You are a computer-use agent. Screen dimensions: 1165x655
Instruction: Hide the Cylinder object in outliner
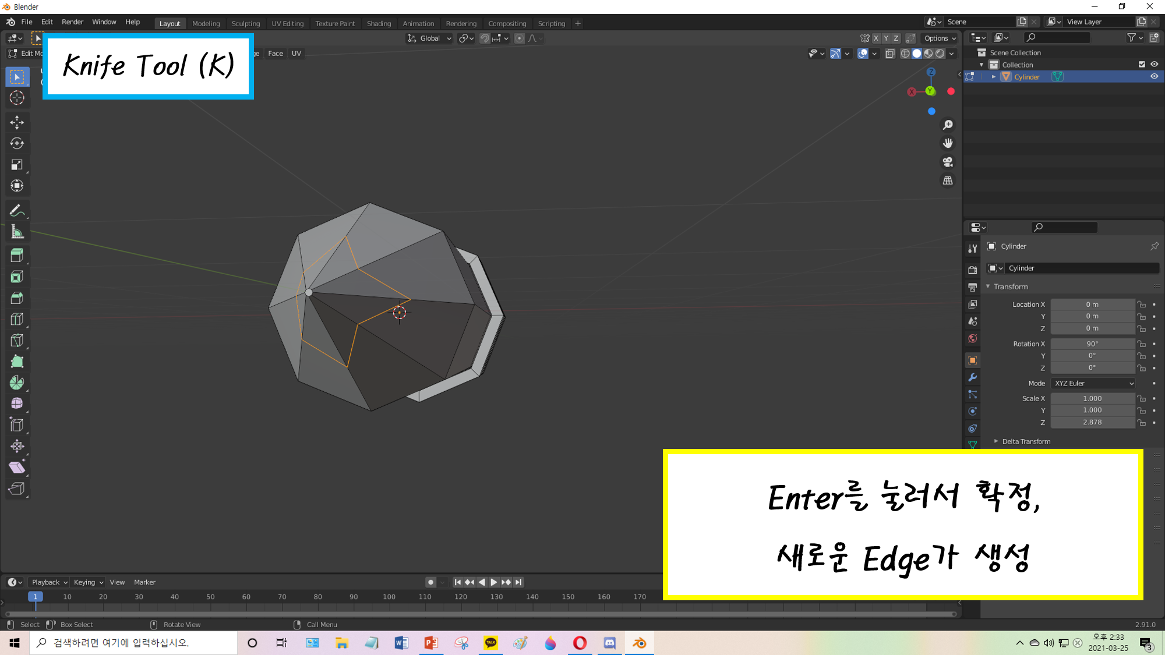click(x=1154, y=77)
